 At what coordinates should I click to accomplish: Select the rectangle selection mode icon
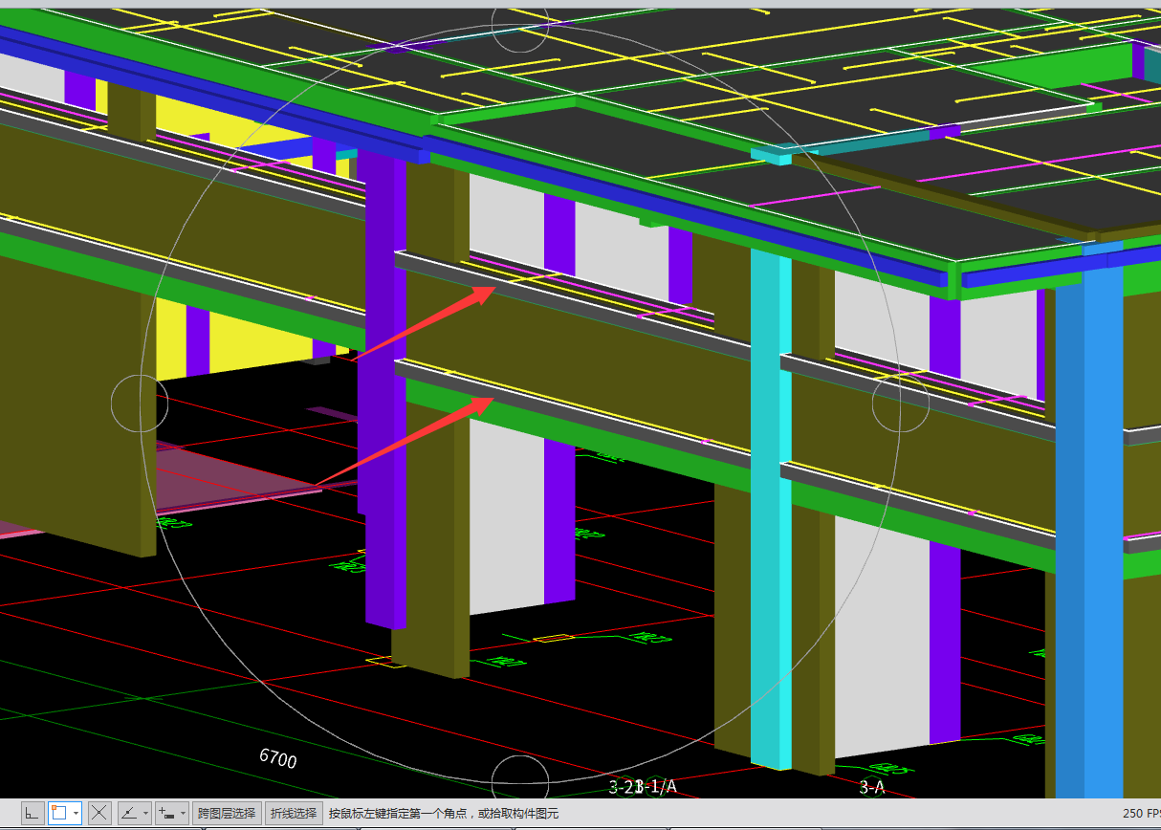coord(59,813)
